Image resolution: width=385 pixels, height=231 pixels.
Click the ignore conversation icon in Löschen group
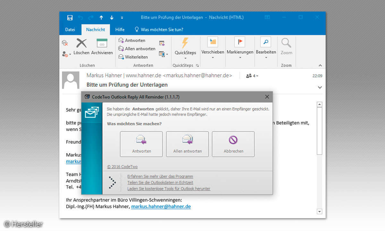(x=65, y=43)
